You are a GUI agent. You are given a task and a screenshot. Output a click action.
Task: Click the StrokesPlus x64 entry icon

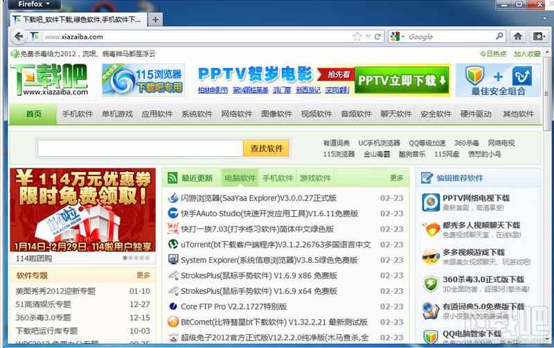coord(173,290)
